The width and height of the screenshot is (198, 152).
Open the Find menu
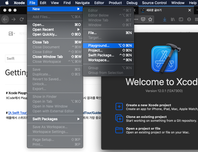[67, 3]
